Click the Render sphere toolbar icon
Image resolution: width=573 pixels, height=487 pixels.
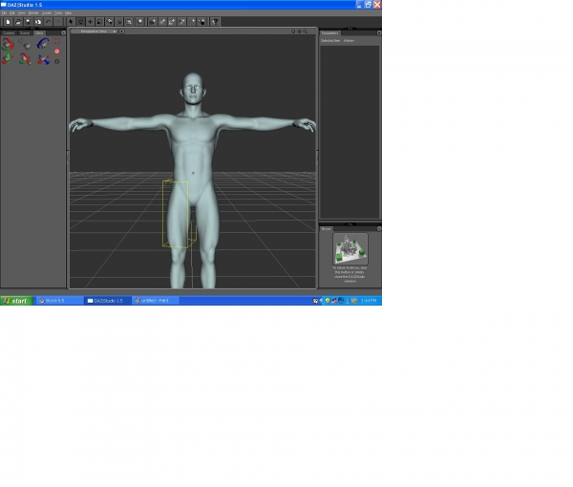(139, 22)
